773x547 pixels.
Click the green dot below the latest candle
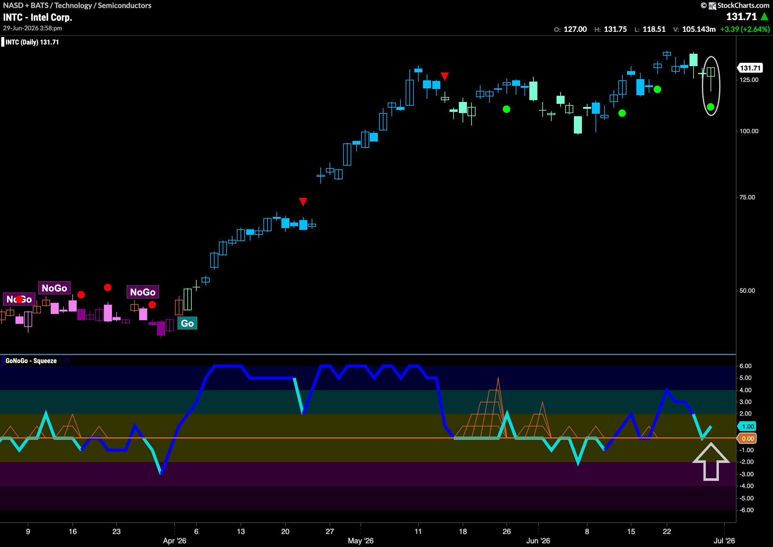coord(711,107)
